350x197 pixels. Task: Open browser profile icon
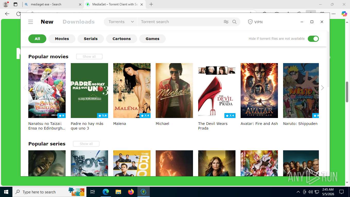click(5, 4)
